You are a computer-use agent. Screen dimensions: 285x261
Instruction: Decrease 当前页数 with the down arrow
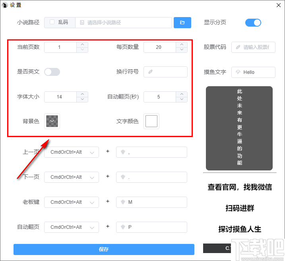coord(82,50)
